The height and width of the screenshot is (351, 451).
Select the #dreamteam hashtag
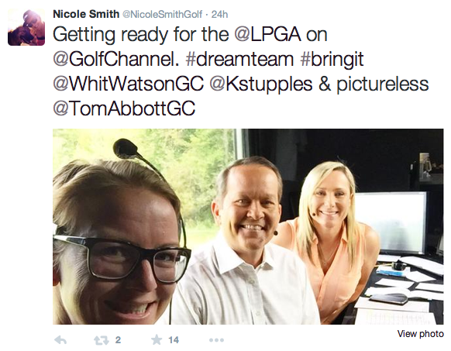pyautogui.click(x=239, y=59)
